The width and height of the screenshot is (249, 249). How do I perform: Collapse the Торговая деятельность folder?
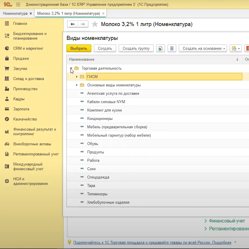(x=71, y=68)
